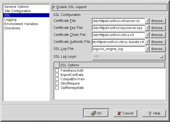Open the Certificate File dropdown arrow
The width and height of the screenshot is (170, 122).
(147, 21)
